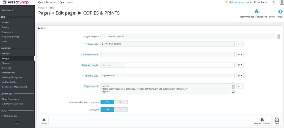Click Save and preview button
The height and width of the screenshot is (128, 284).
tap(262, 121)
